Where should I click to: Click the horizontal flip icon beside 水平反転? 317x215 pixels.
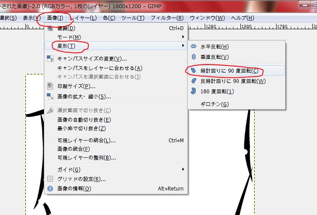(194, 46)
